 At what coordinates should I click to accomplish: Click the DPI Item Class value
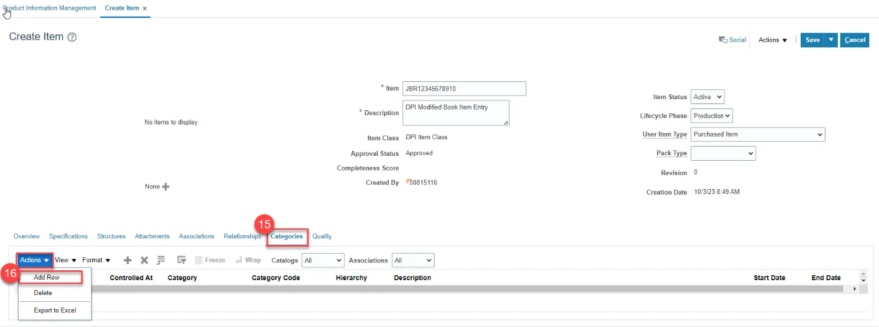point(427,137)
